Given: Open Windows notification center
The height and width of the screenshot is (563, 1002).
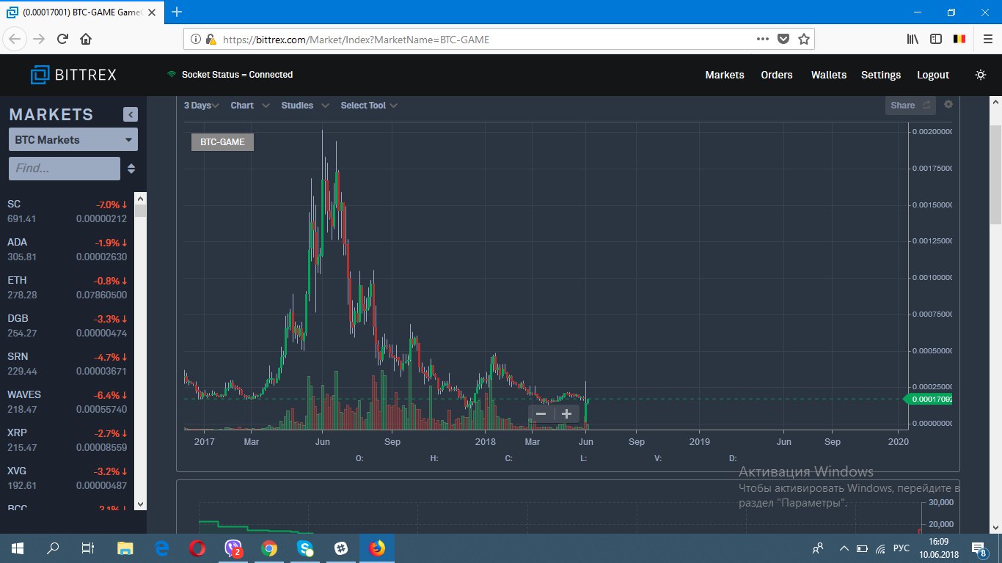Looking at the screenshot, I should (x=978, y=548).
